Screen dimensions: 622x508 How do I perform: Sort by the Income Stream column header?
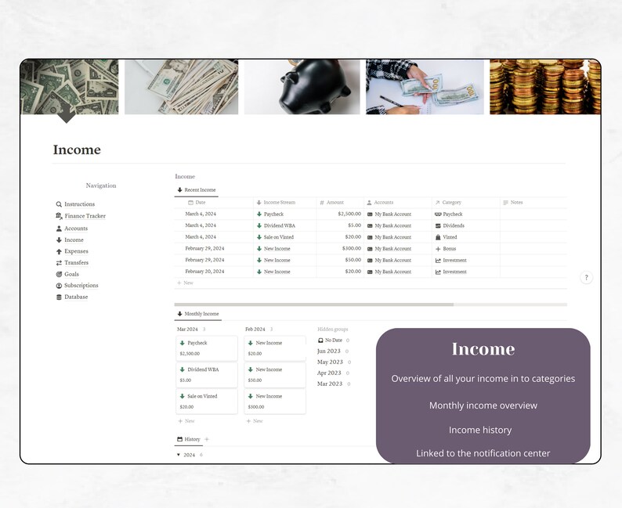tap(284, 203)
